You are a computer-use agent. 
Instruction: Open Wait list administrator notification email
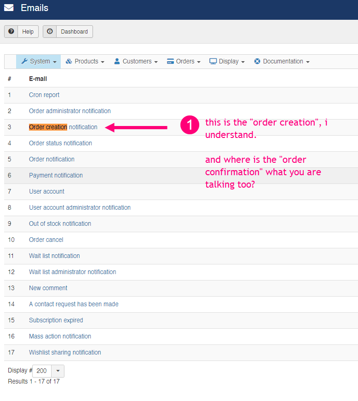pyautogui.click(x=72, y=272)
